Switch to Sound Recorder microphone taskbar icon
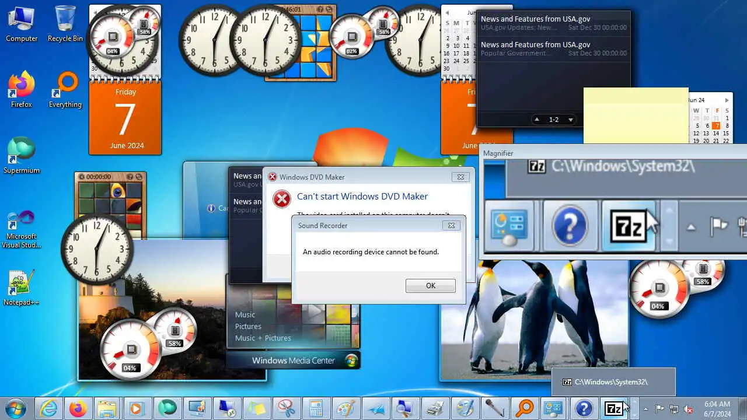The height and width of the screenshot is (420, 747). pos(495,409)
